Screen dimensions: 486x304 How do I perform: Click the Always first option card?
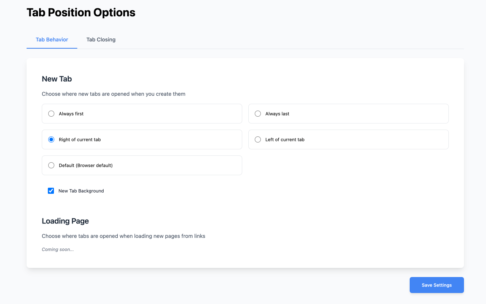pyautogui.click(x=142, y=113)
